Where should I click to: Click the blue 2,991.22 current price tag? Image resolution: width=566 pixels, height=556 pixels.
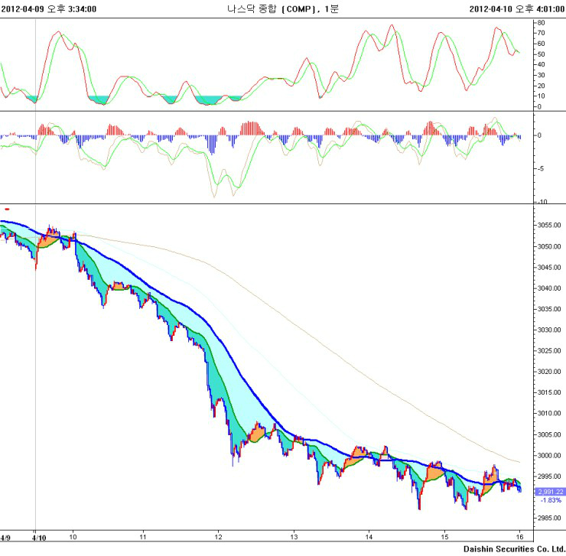point(549,492)
